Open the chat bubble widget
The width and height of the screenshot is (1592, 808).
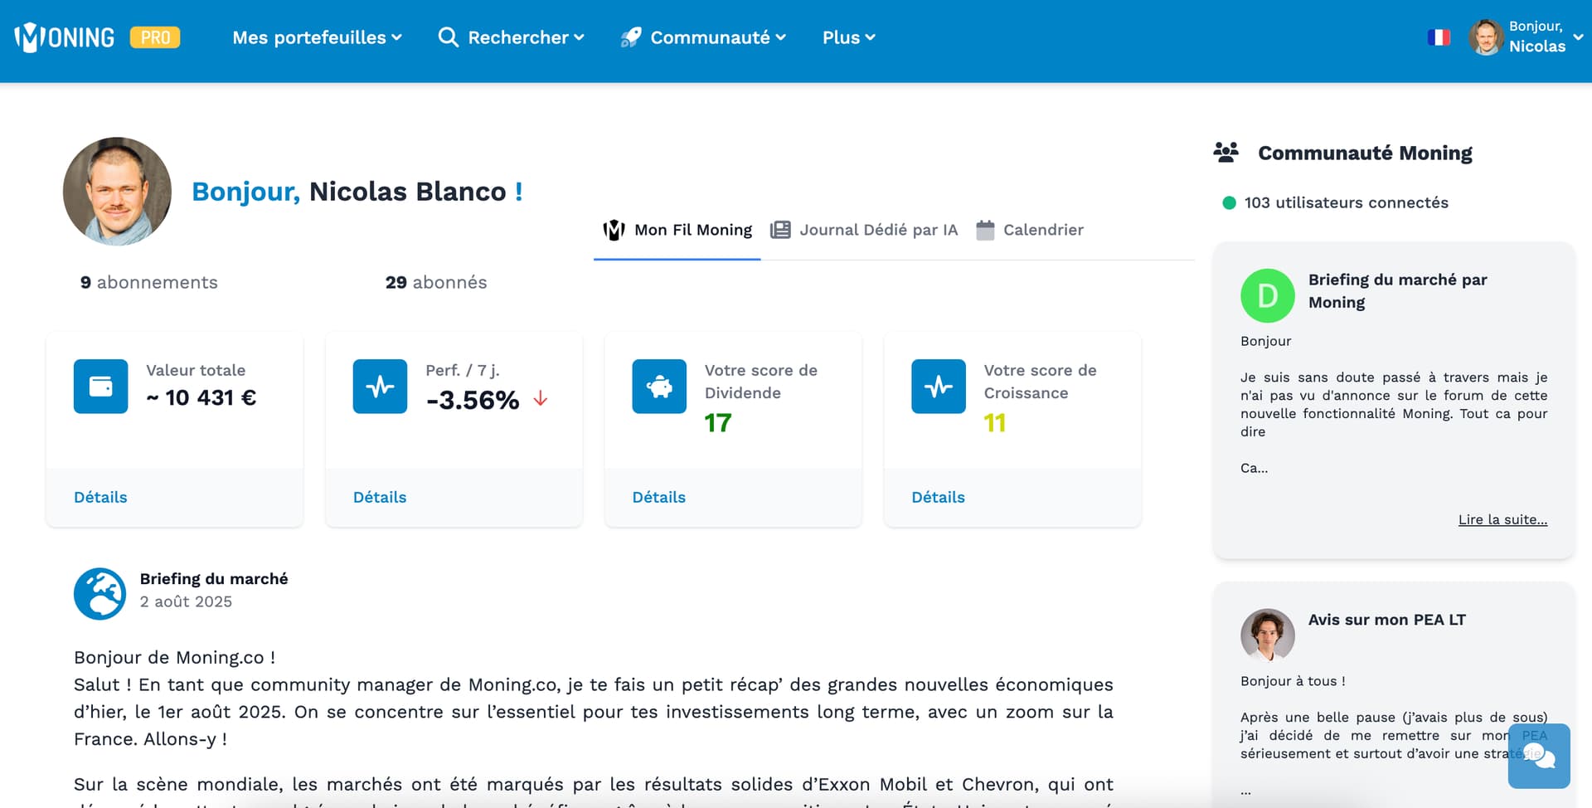pyautogui.click(x=1539, y=756)
